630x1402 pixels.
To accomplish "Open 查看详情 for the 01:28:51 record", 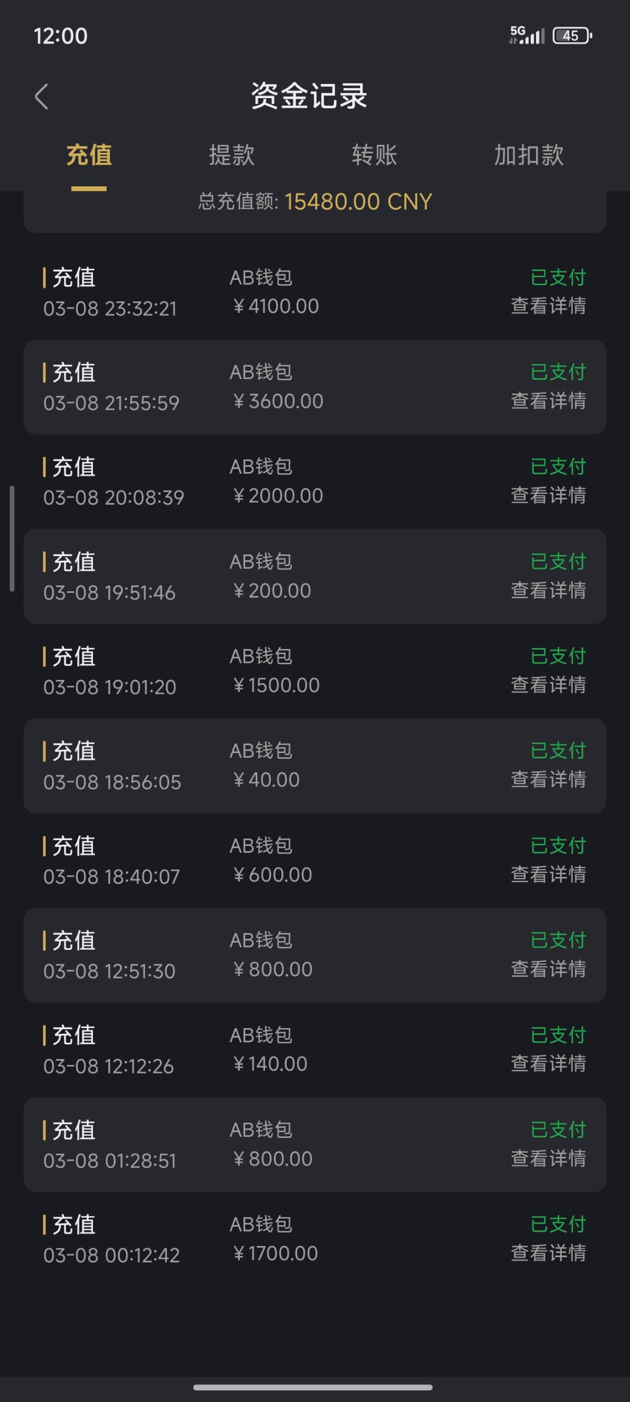I will tap(548, 1158).
